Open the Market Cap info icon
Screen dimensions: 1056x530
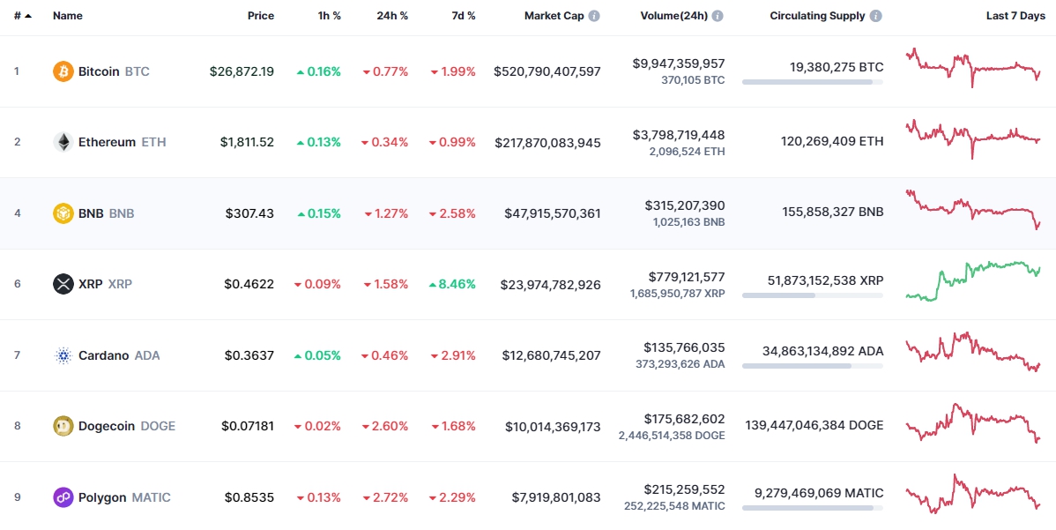[x=594, y=16]
